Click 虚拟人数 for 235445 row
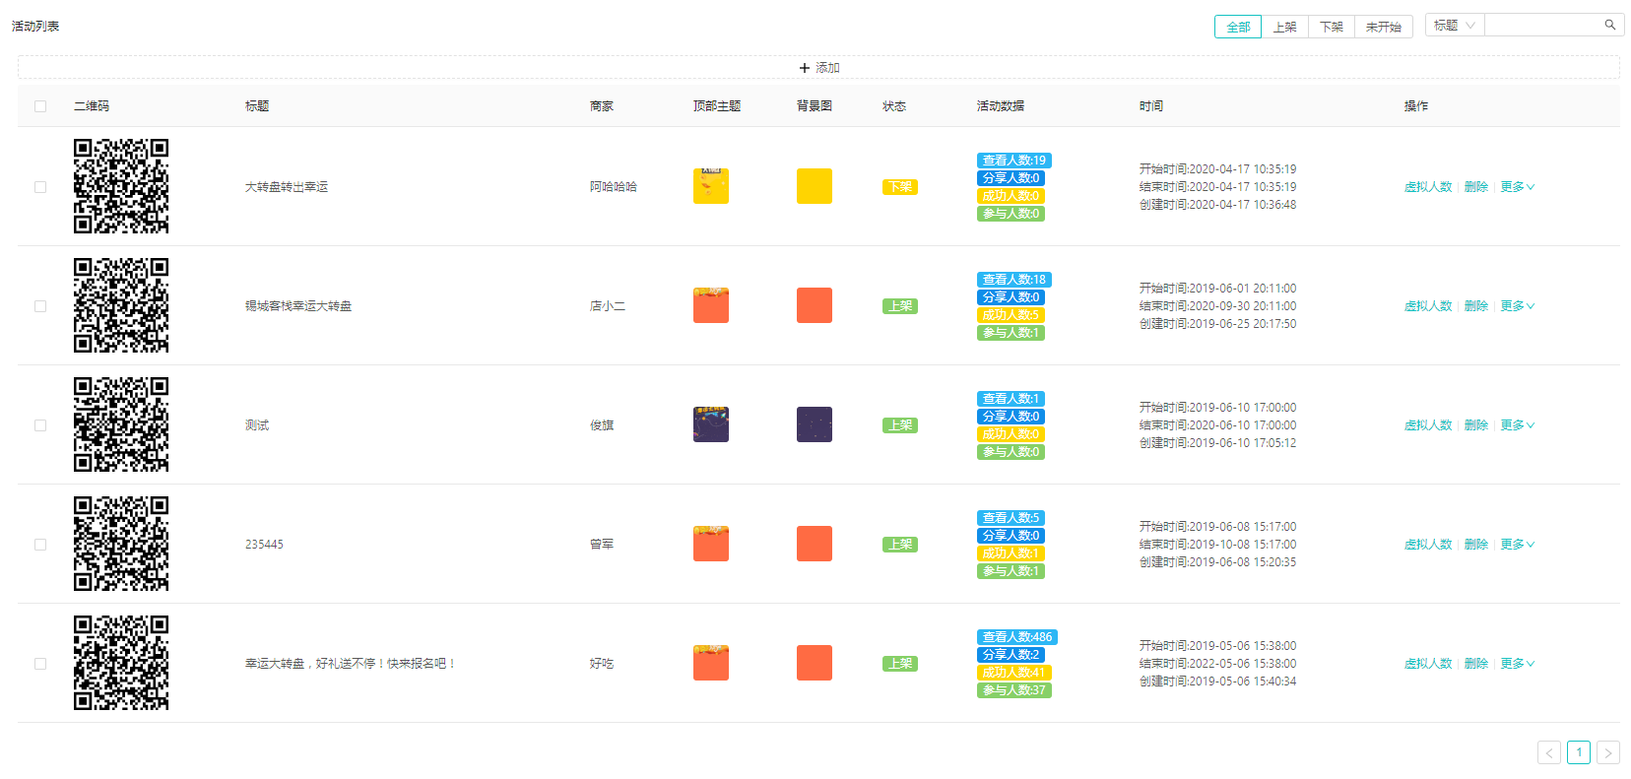 (1428, 545)
